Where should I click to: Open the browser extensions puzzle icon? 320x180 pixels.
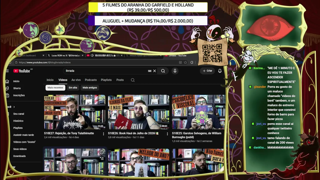click(x=192, y=62)
